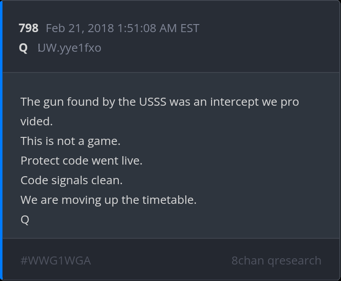
Task: Click the tripcode UW.yye1fxo
Action: click(70, 48)
